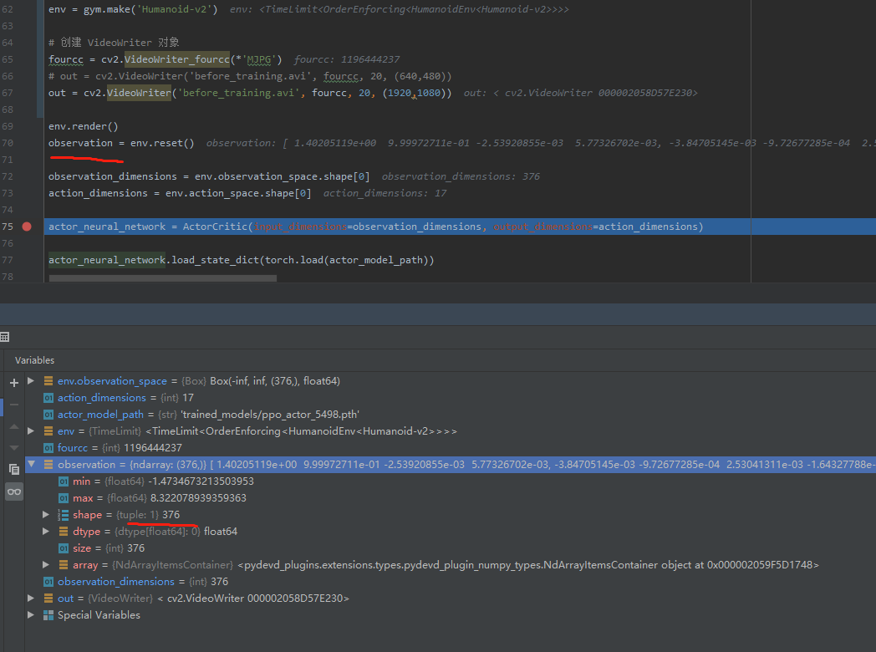876x652 pixels.
Task: Click the Special Variables grid icon
Action: point(48,615)
